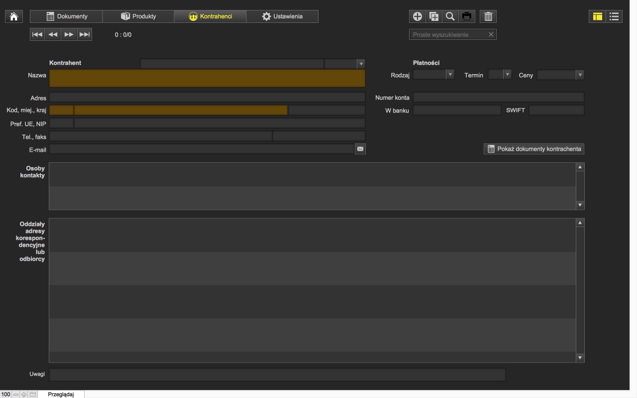Go to next record arrow
This screenshot has height=398, width=637.
69,34
